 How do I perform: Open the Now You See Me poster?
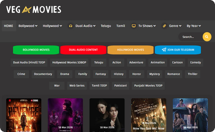tap(149, 115)
